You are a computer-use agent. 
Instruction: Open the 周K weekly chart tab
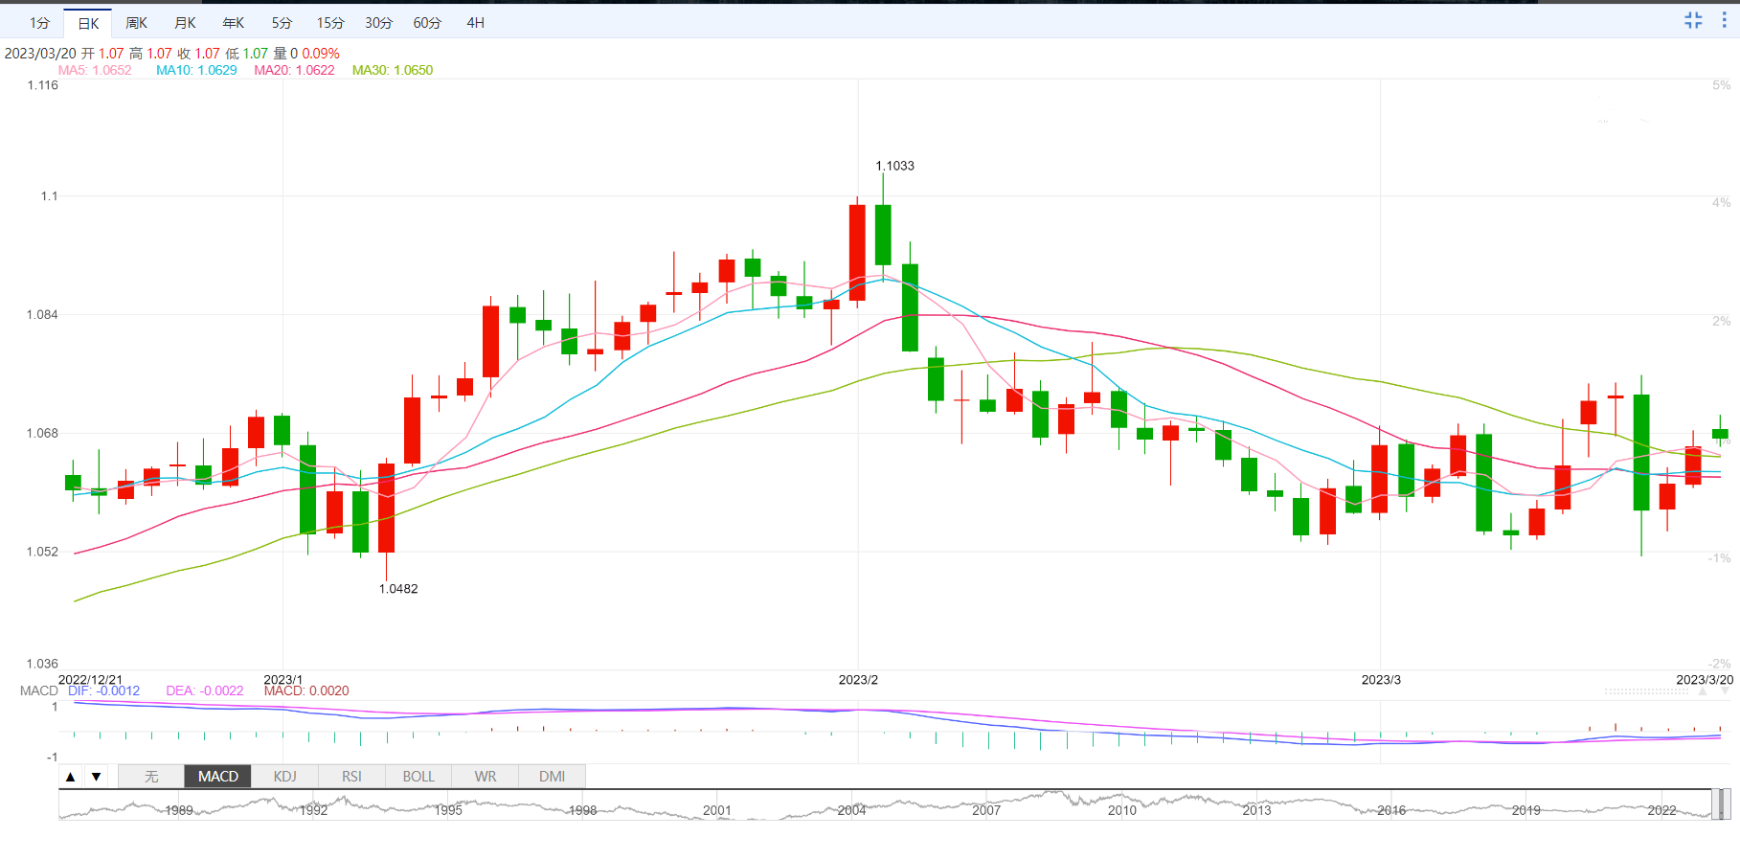[137, 23]
